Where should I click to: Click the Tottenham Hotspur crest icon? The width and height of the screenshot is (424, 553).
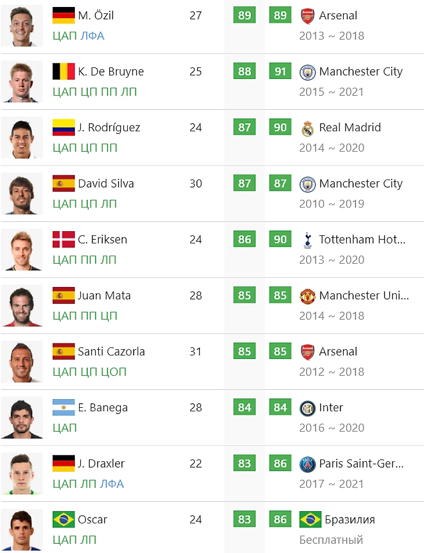click(x=307, y=240)
